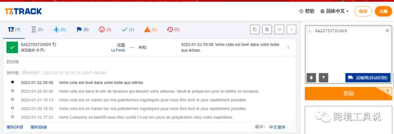Screen dimensions: 394x134
Task: Show the flag pickup status filter
Action: (82, 29)
